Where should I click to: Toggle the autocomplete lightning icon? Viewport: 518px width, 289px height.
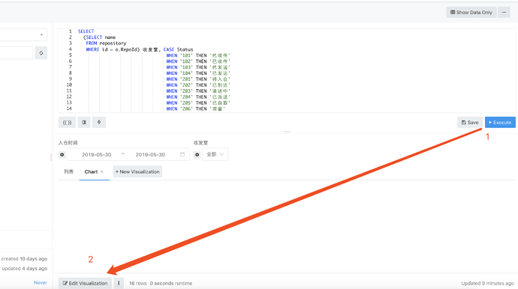pos(99,122)
